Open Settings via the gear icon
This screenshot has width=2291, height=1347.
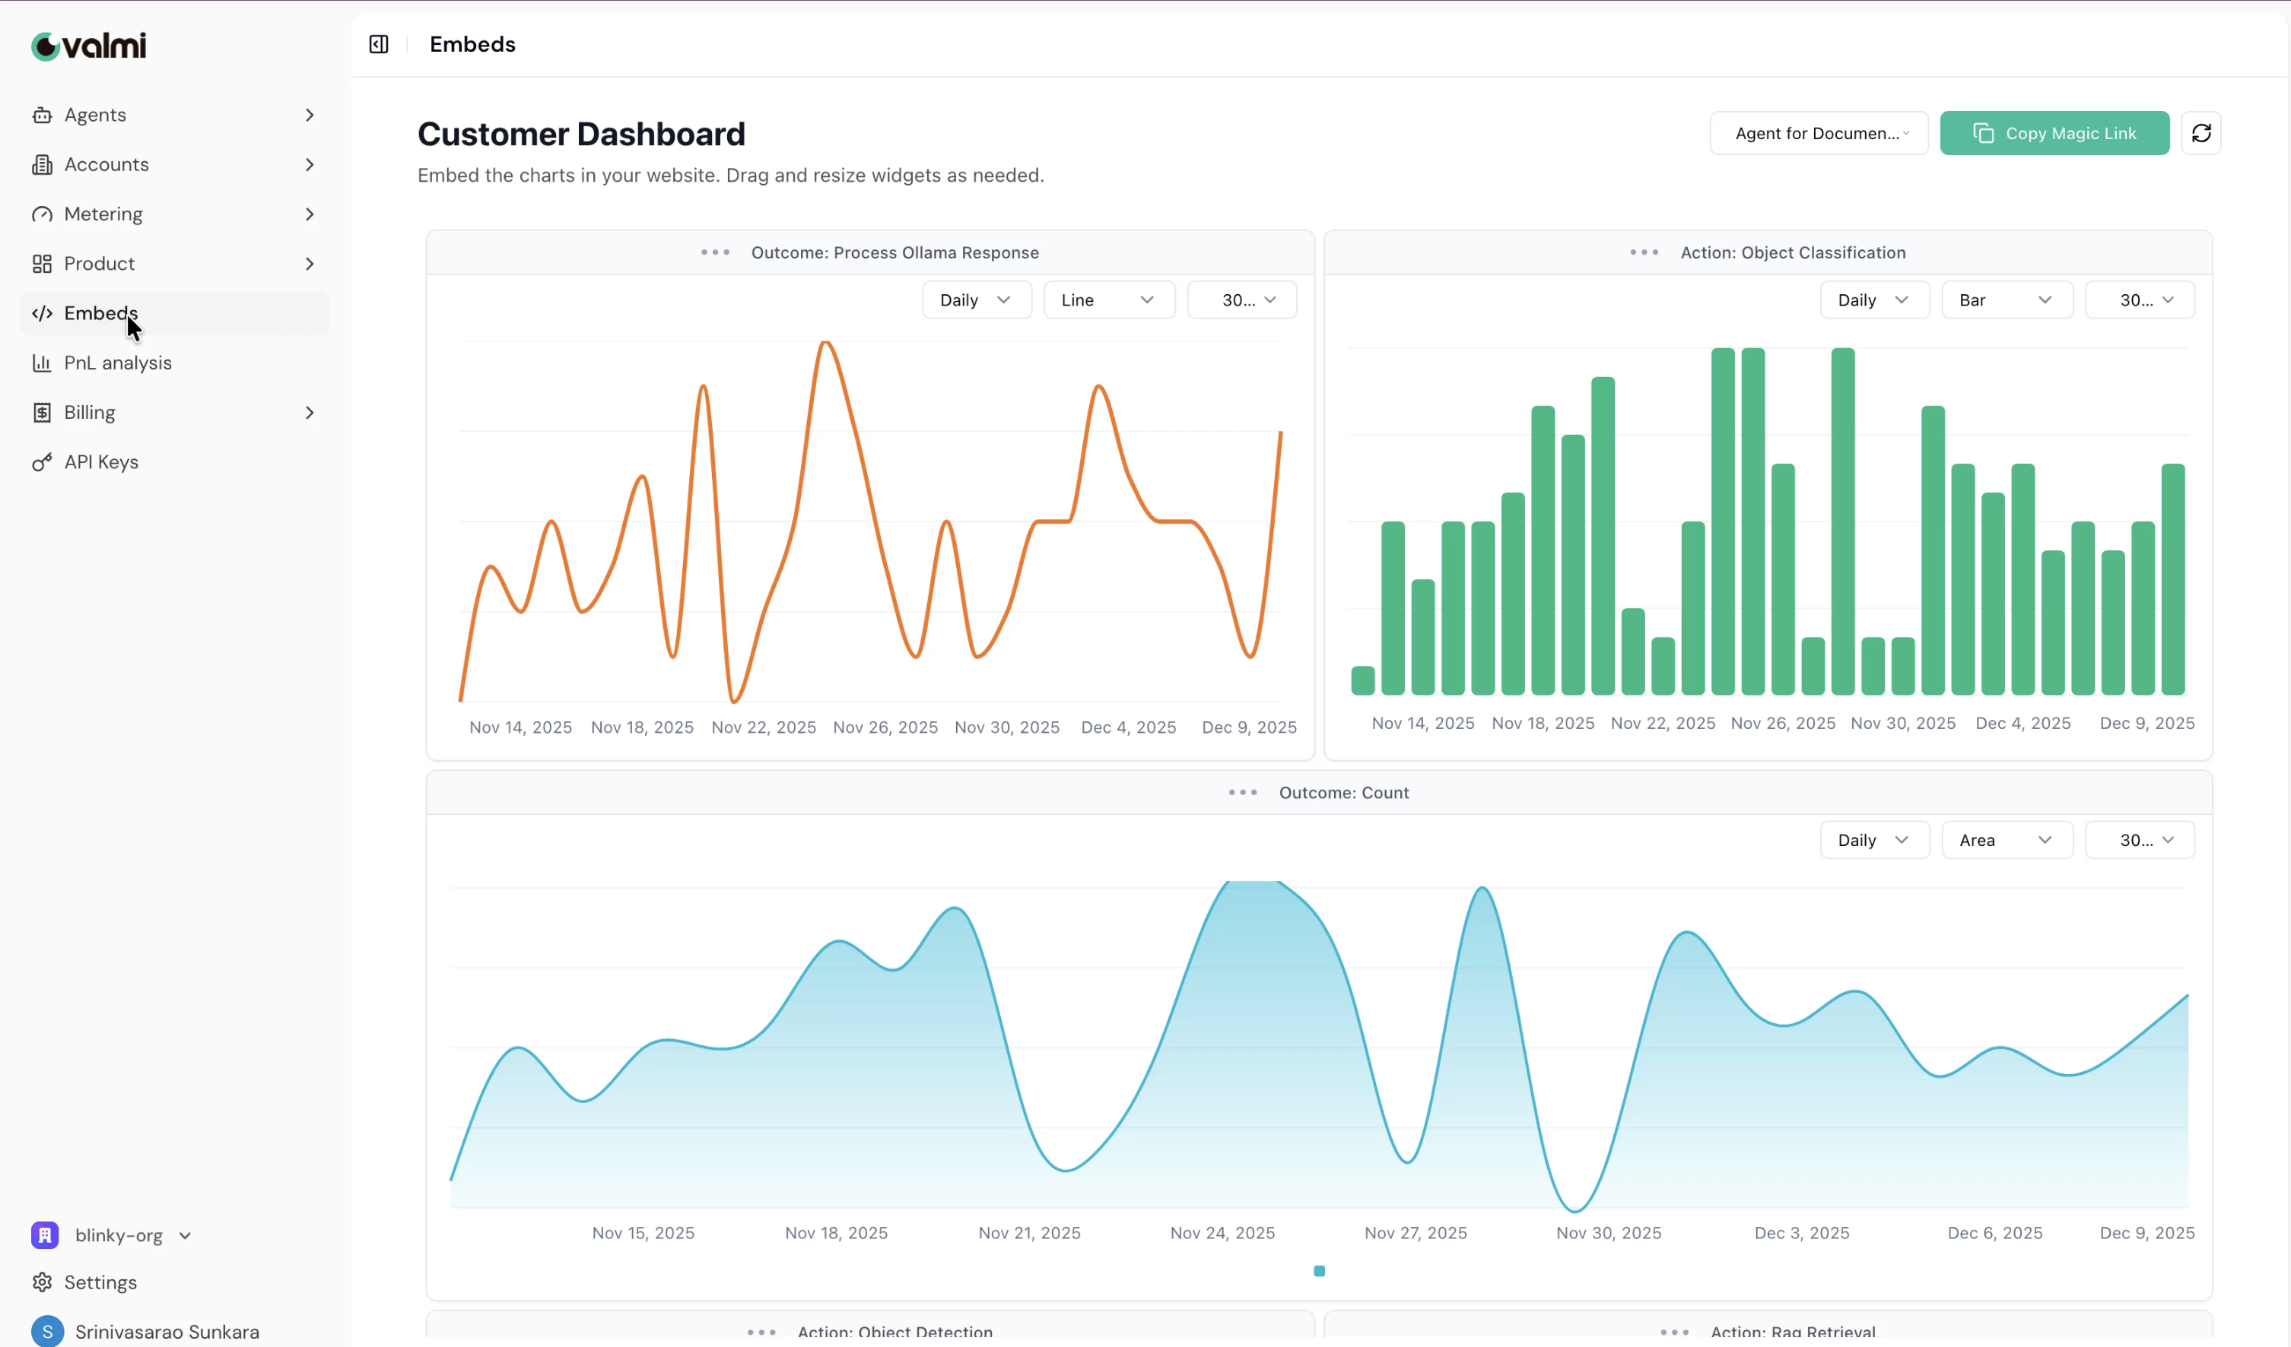pyautogui.click(x=43, y=1282)
